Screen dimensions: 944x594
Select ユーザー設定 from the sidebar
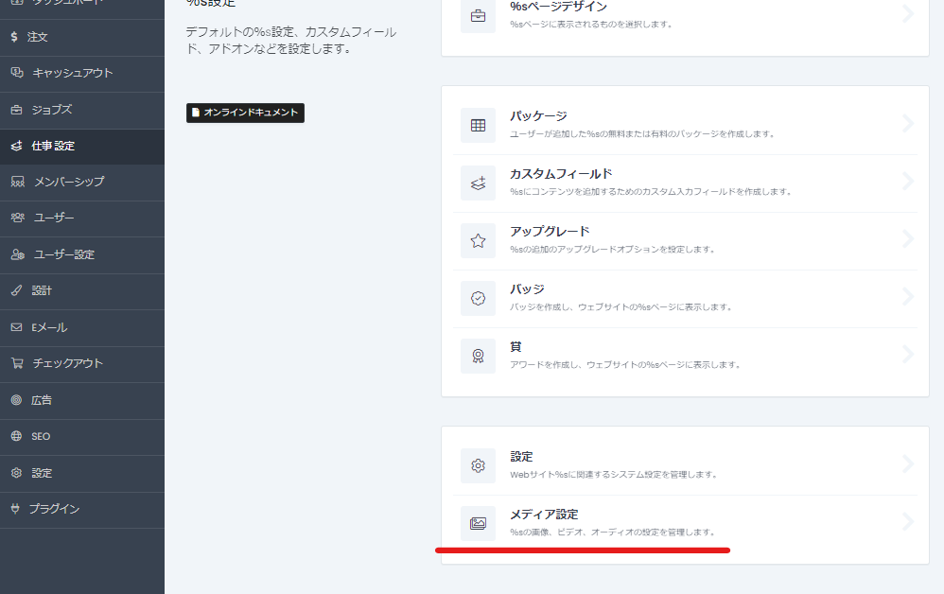[64, 254]
